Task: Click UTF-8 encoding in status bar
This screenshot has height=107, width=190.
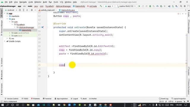Action: point(171,102)
